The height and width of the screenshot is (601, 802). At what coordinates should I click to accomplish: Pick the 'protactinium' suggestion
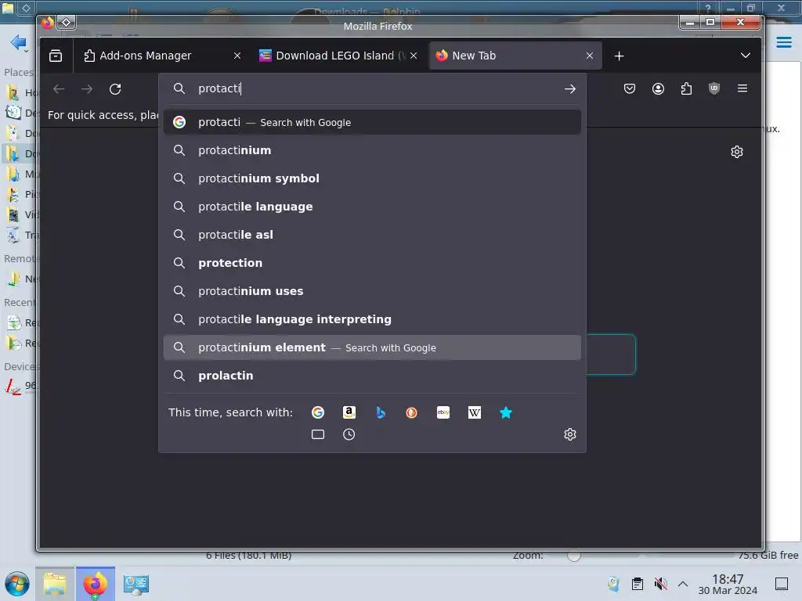click(372, 150)
